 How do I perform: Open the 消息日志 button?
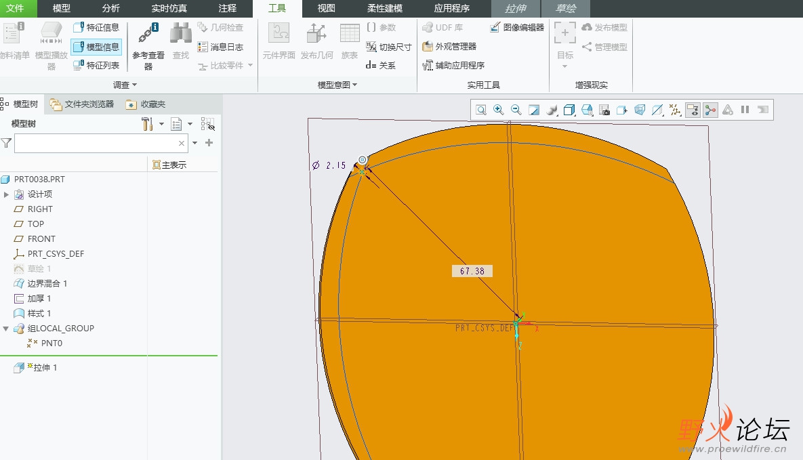point(220,47)
